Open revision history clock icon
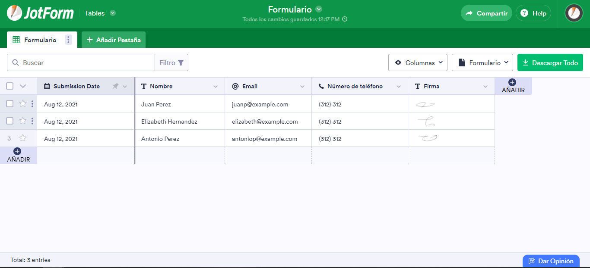590x268 pixels. click(x=345, y=19)
